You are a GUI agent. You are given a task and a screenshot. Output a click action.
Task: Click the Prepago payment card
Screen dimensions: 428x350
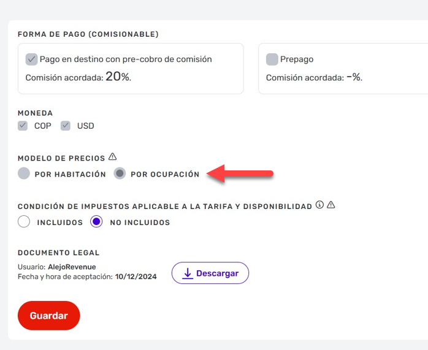343,69
